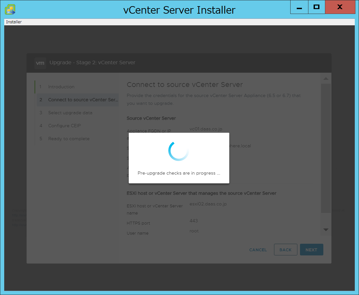Click the BACK button

[x=285, y=250]
